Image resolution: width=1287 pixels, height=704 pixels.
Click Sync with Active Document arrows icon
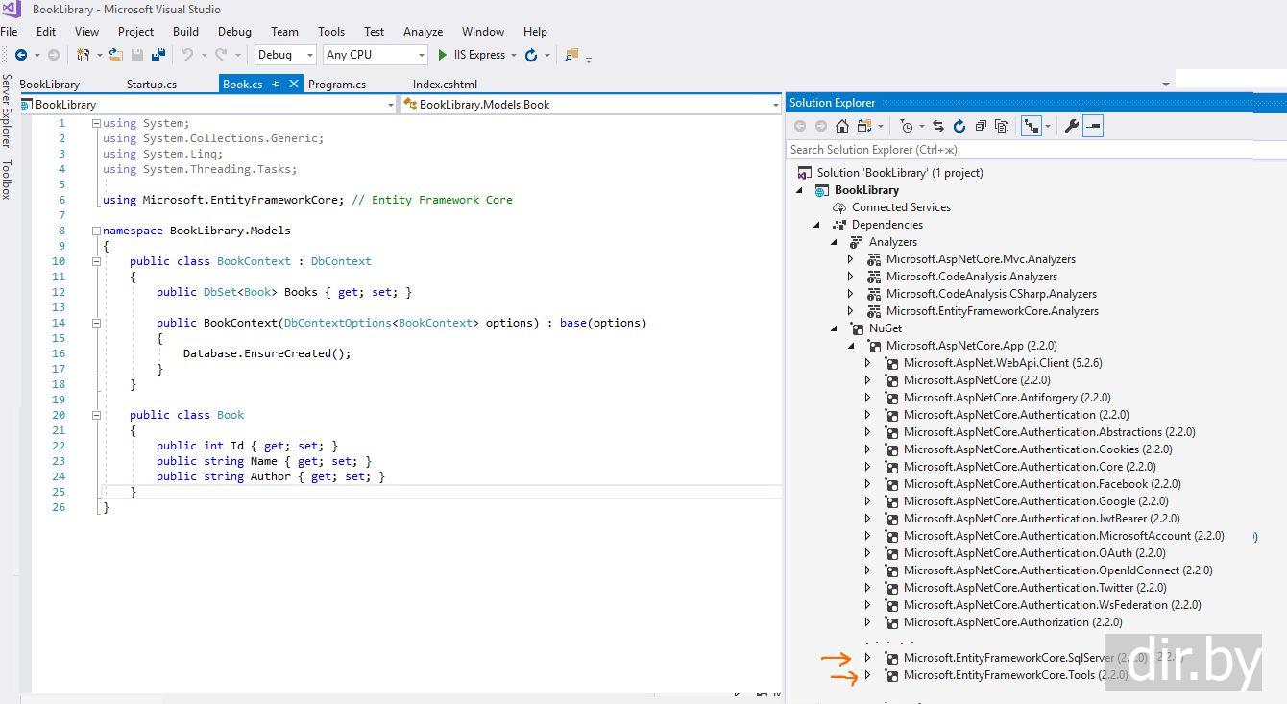[x=938, y=126]
